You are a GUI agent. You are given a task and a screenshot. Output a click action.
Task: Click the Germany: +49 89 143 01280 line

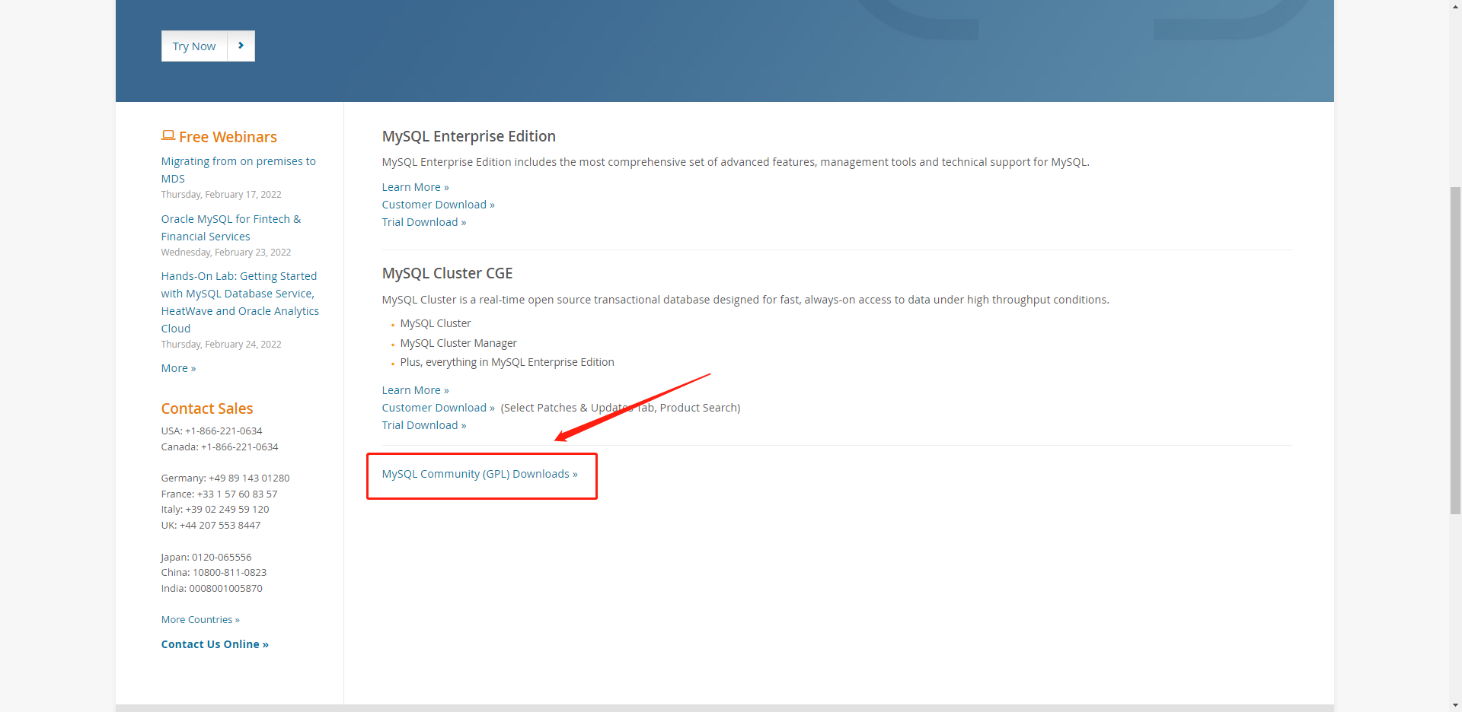(x=225, y=478)
